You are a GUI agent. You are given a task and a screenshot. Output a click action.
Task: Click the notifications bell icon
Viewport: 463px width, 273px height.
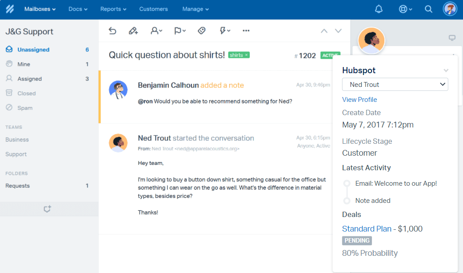tap(379, 9)
